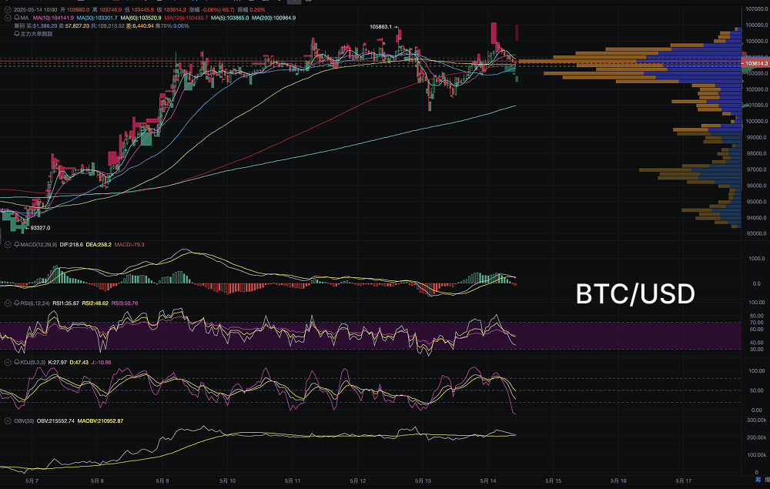The width and height of the screenshot is (770, 489).
Task: Click the 5月17 date axis label
Action: pos(684,481)
